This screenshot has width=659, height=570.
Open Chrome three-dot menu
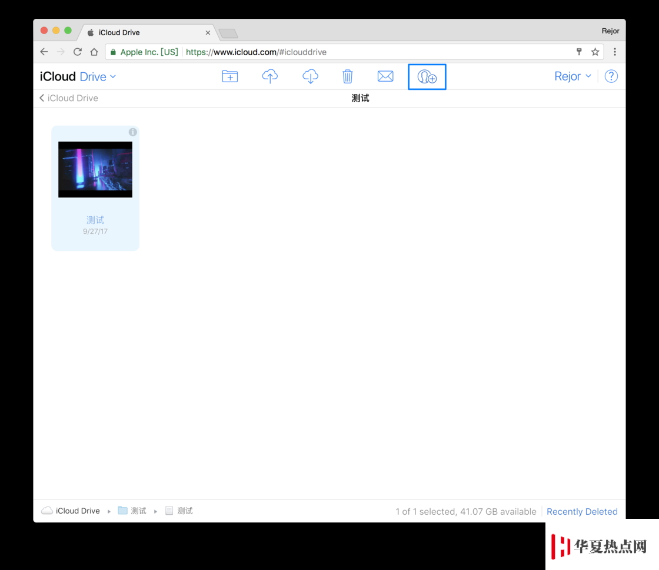click(614, 52)
